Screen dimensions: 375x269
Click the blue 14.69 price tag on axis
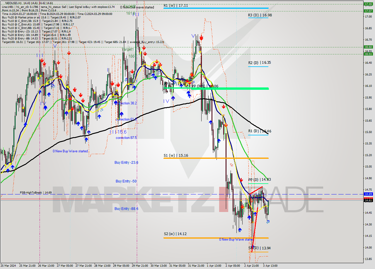pyautogui.click(x=368, y=194)
